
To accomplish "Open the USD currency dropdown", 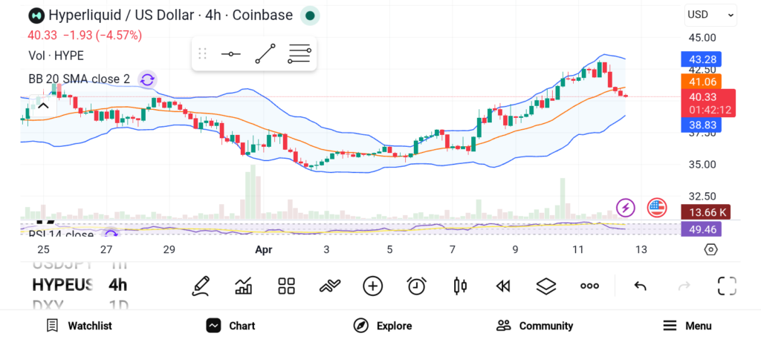I will (x=710, y=14).
